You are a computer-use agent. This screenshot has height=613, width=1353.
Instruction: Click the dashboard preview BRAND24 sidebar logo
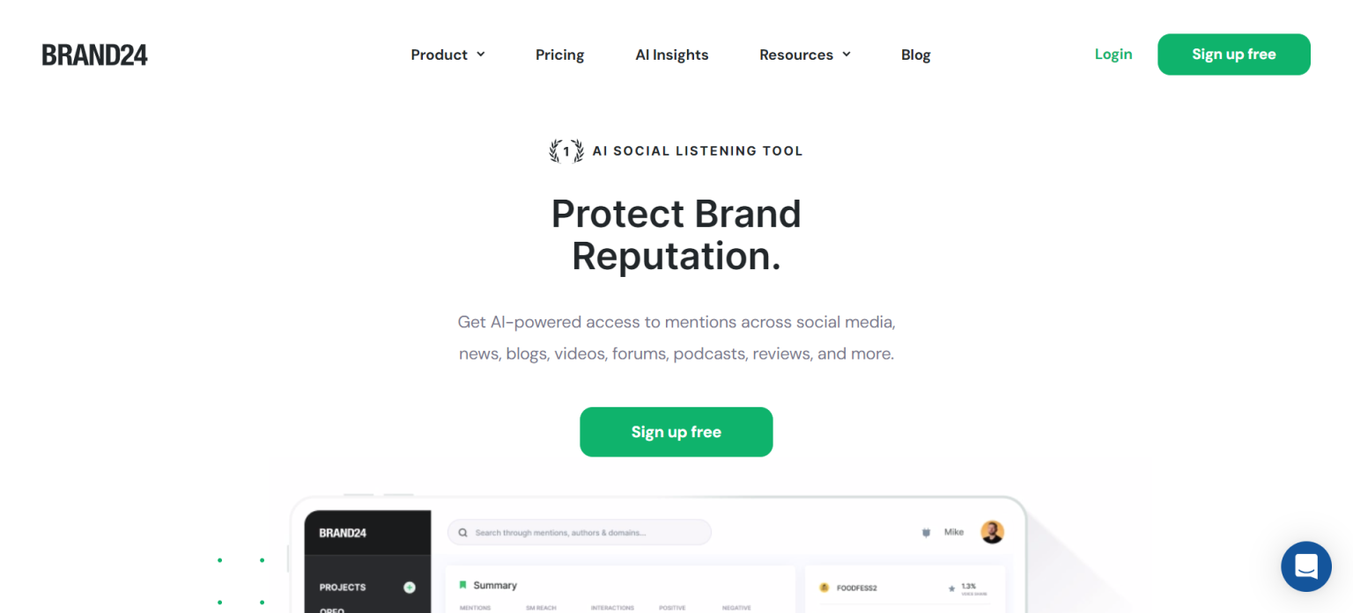tap(343, 533)
